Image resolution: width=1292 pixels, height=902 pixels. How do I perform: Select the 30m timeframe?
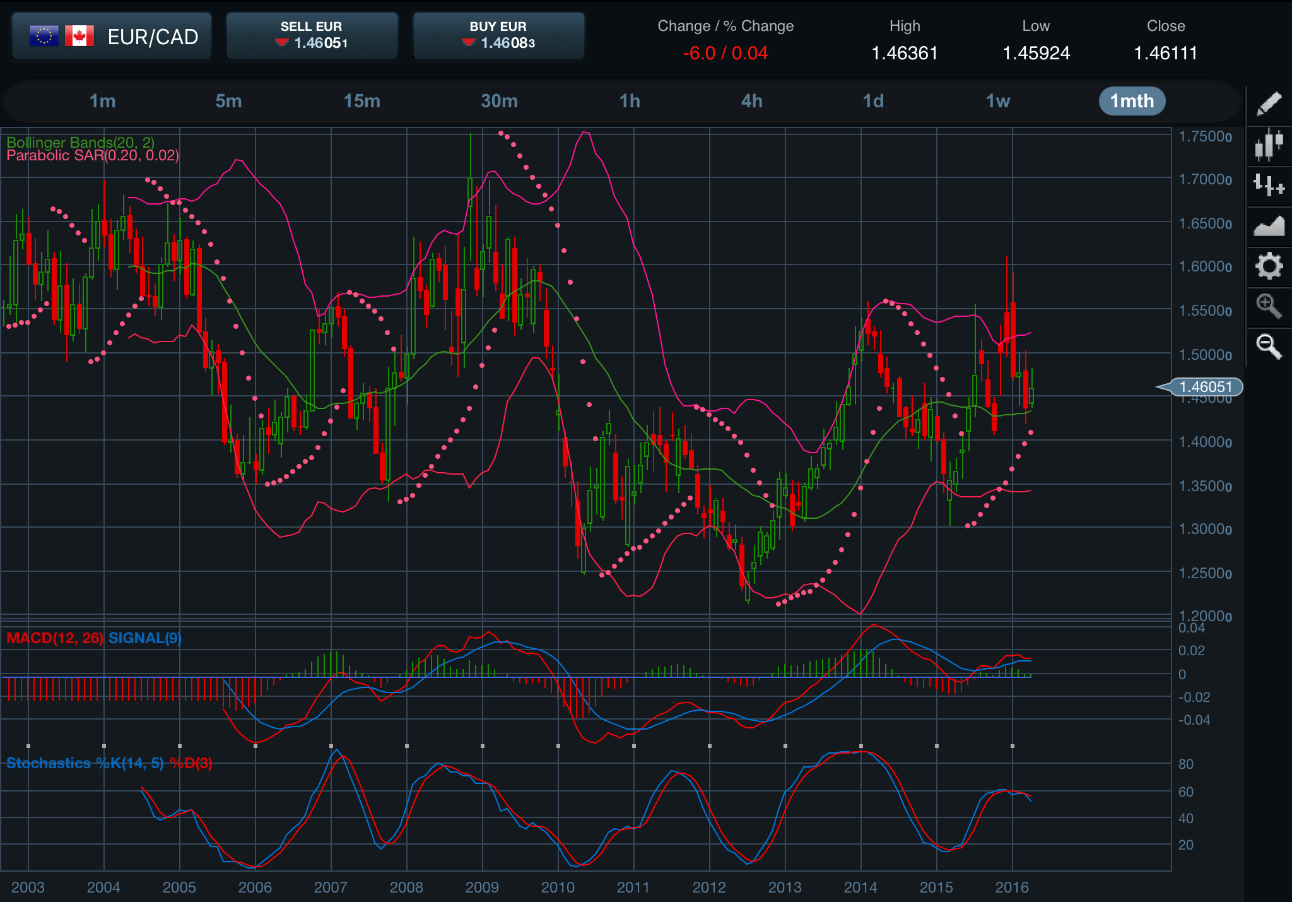(x=499, y=101)
